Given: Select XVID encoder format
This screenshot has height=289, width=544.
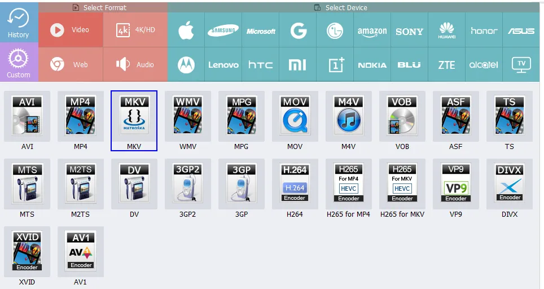Looking at the screenshot, I should [27, 256].
